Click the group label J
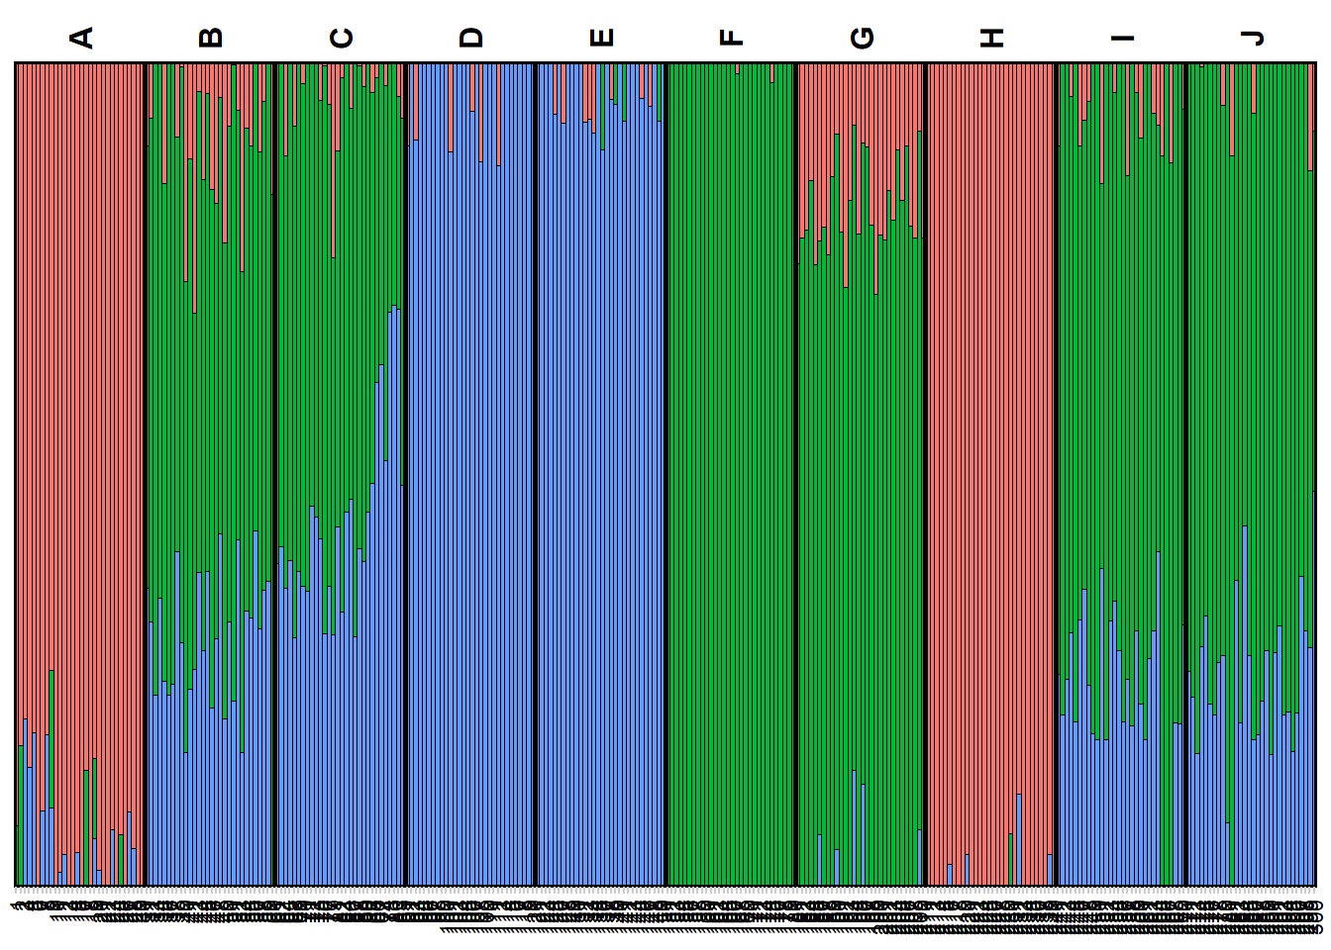Image resolution: width=1331 pixels, height=950 pixels. [1252, 38]
